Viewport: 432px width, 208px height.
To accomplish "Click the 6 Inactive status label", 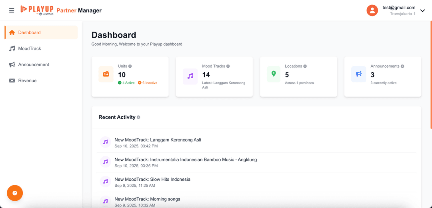I will click(148, 83).
